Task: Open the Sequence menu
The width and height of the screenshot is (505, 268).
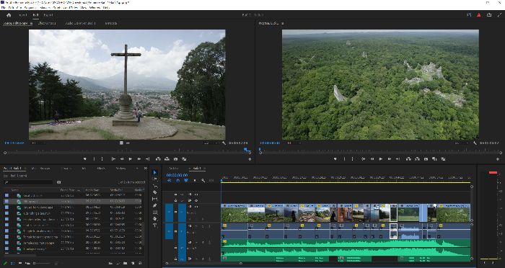Action: click(x=31, y=7)
